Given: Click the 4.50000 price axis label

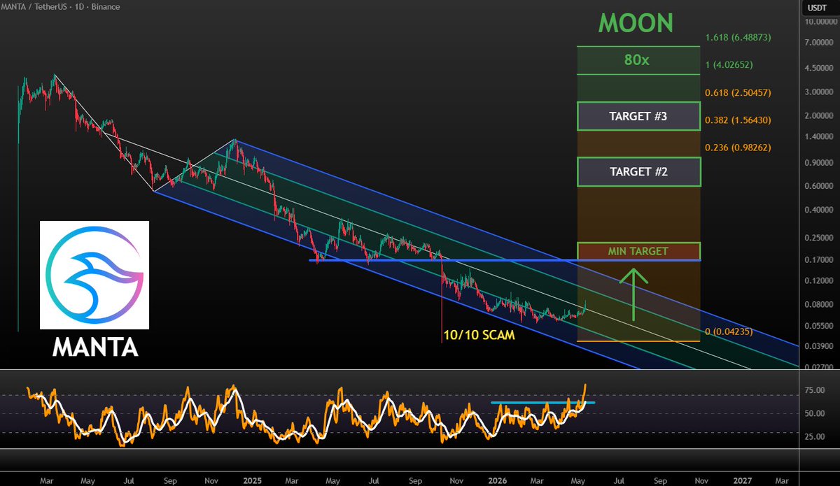Looking at the screenshot, I should (819, 69).
